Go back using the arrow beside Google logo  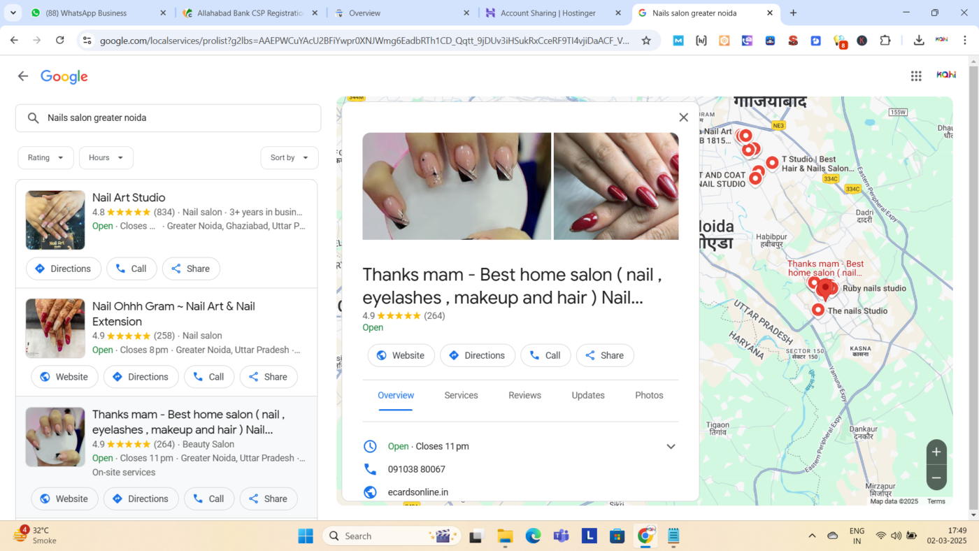click(23, 76)
